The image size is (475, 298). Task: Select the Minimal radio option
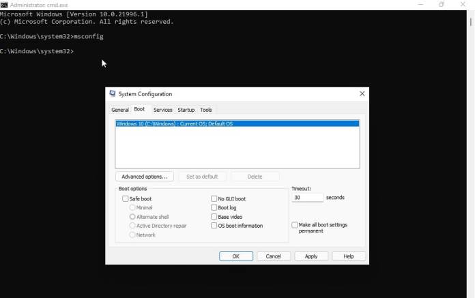pyautogui.click(x=132, y=207)
